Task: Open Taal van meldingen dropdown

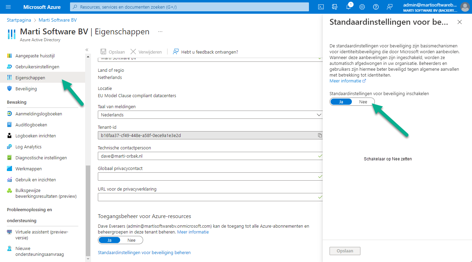Action: pos(210,115)
